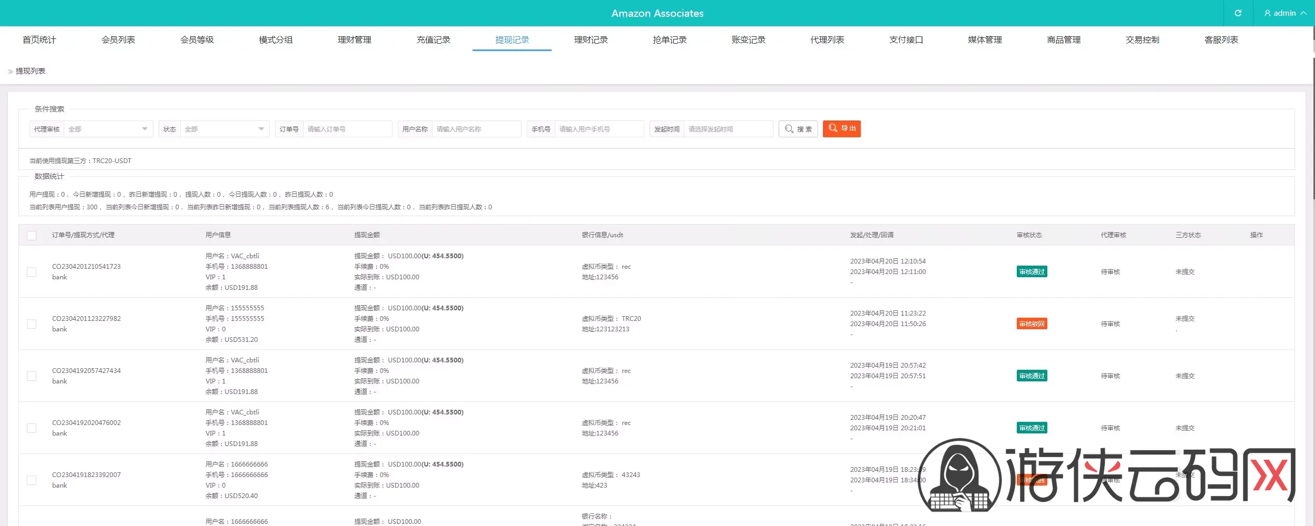This screenshot has width=1315, height=526.
Task: Check the row for order CO2304192020476002
Action: point(32,428)
